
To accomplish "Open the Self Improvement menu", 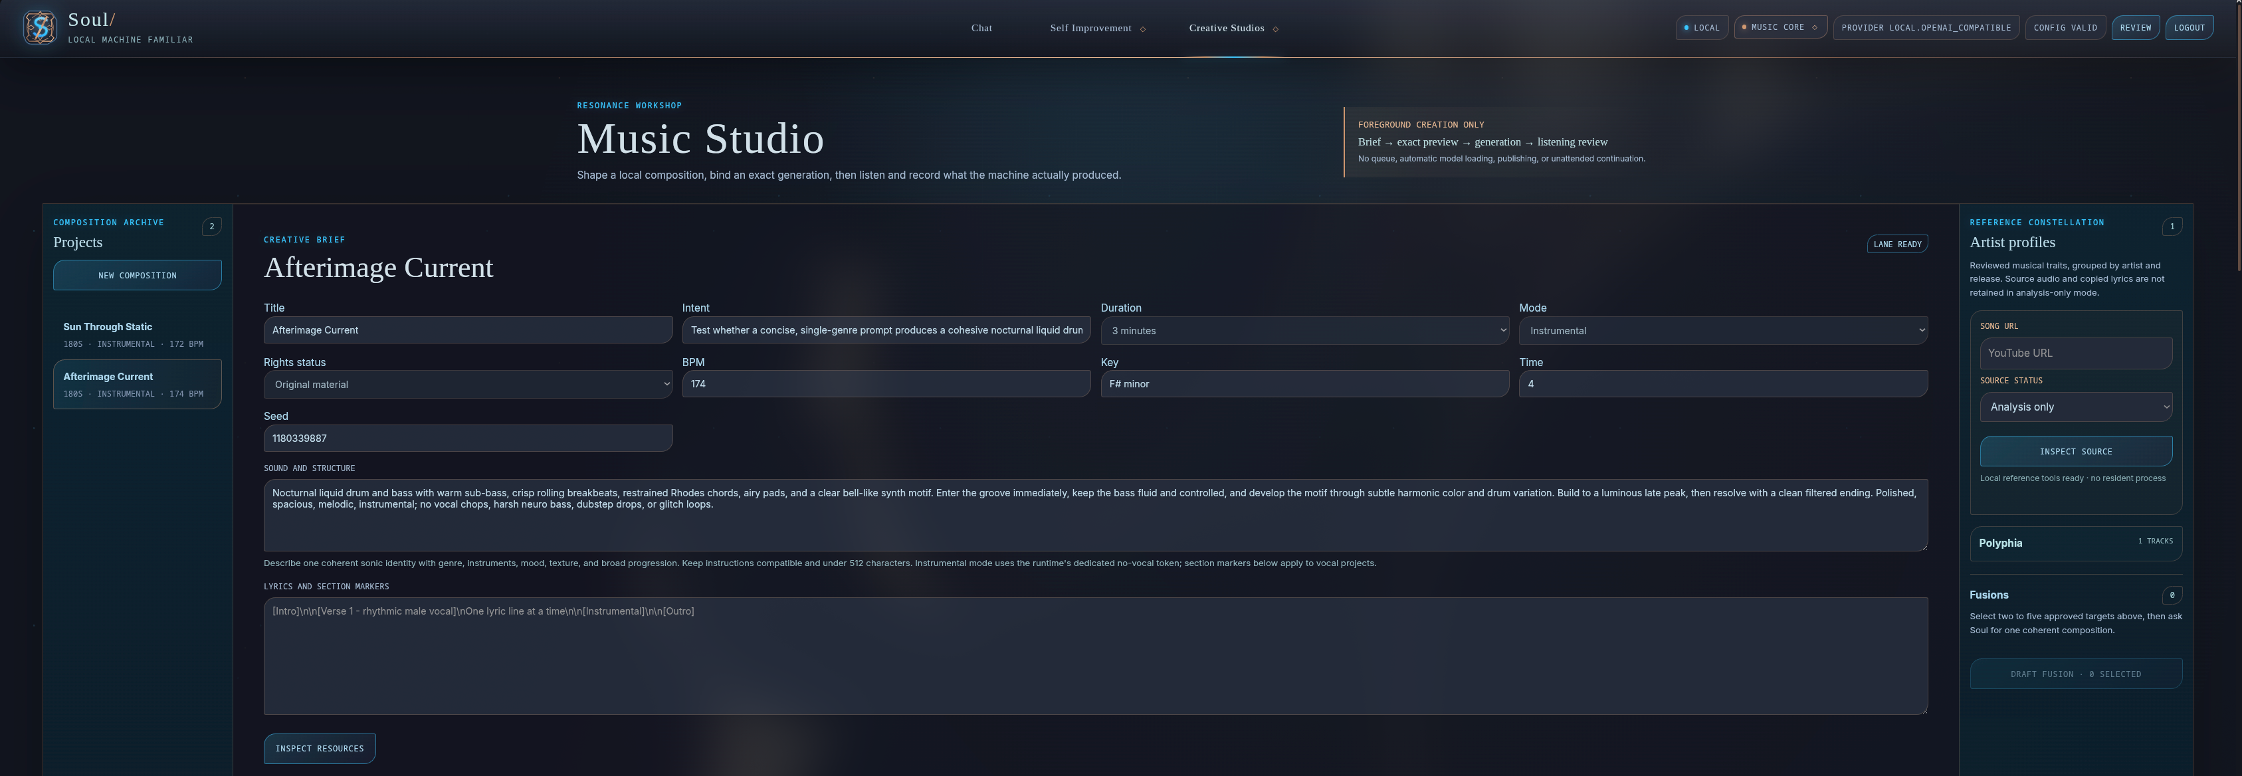I will 1096,28.
